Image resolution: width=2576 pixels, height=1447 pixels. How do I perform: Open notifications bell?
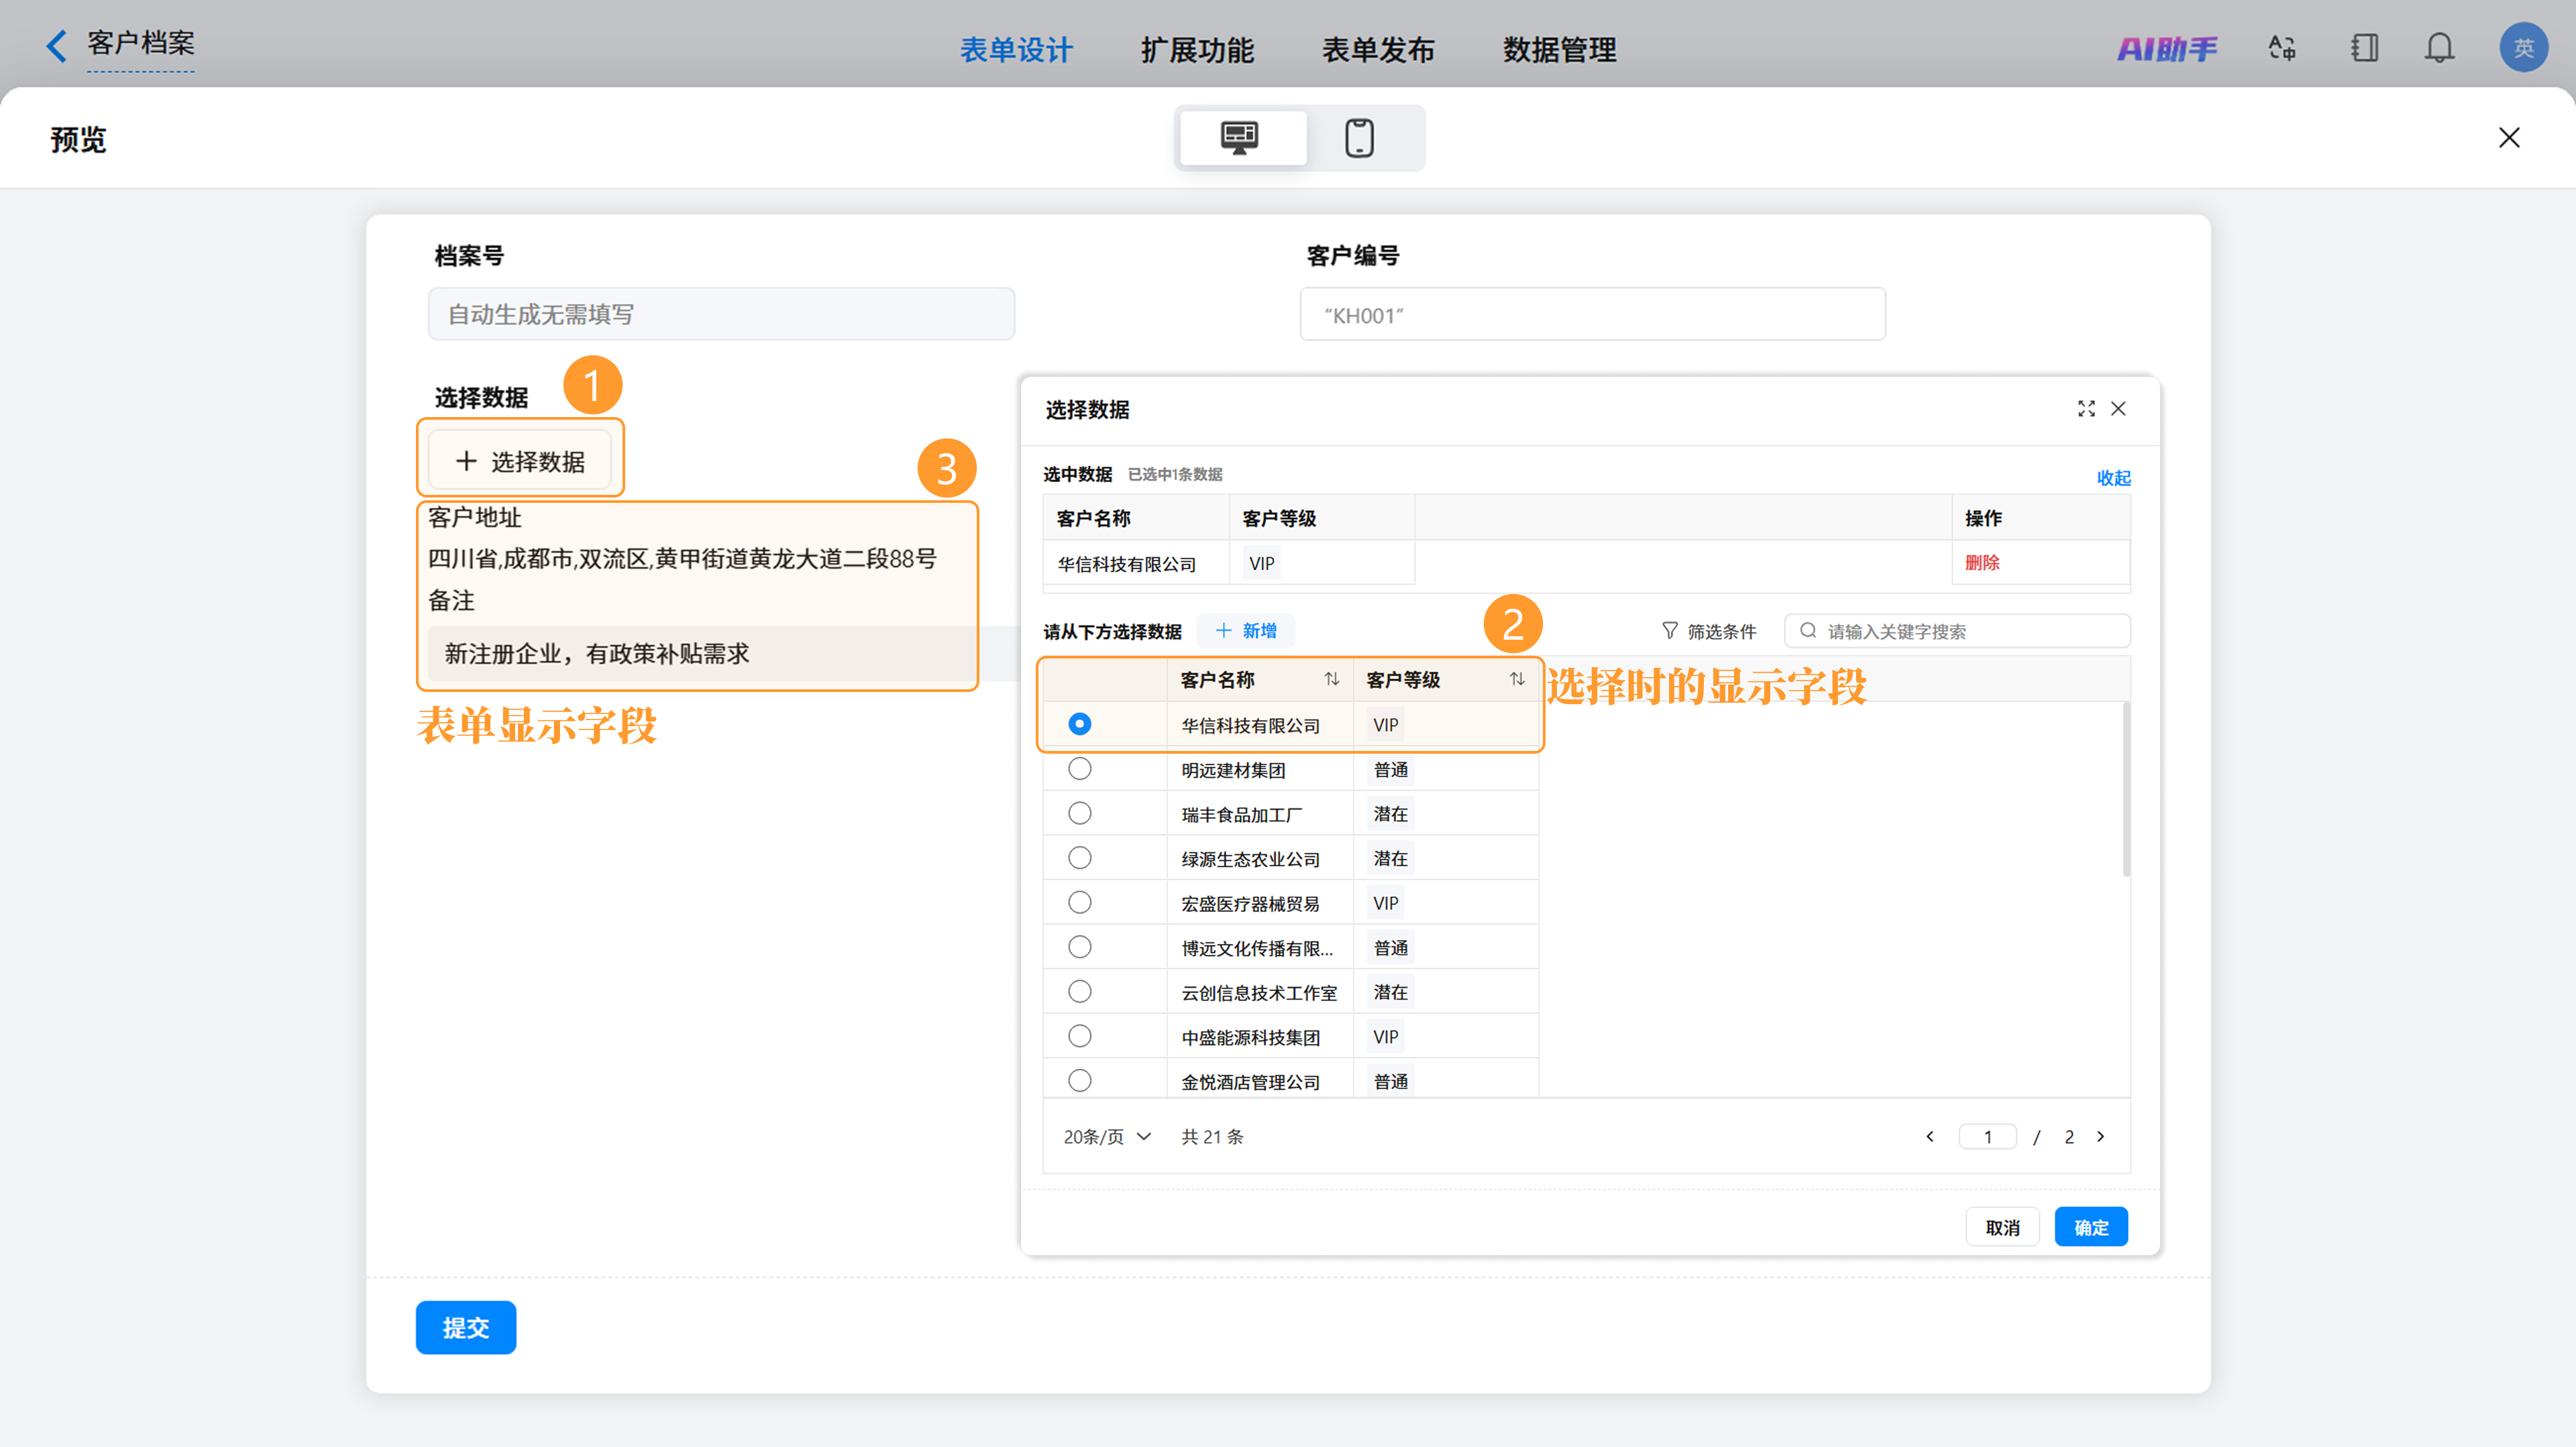[x=2440, y=48]
